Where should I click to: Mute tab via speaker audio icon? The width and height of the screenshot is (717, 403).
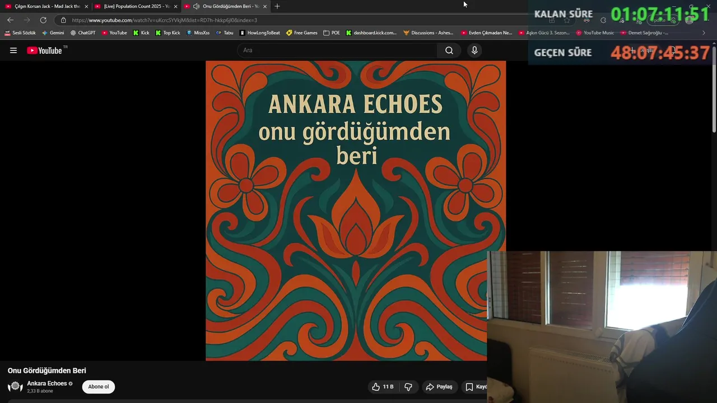pyautogui.click(x=196, y=6)
